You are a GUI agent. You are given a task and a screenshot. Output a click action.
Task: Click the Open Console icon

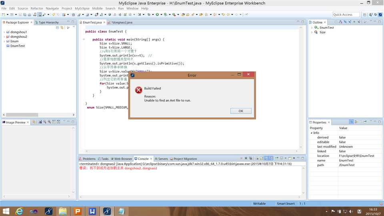pyautogui.click(x=290, y=158)
